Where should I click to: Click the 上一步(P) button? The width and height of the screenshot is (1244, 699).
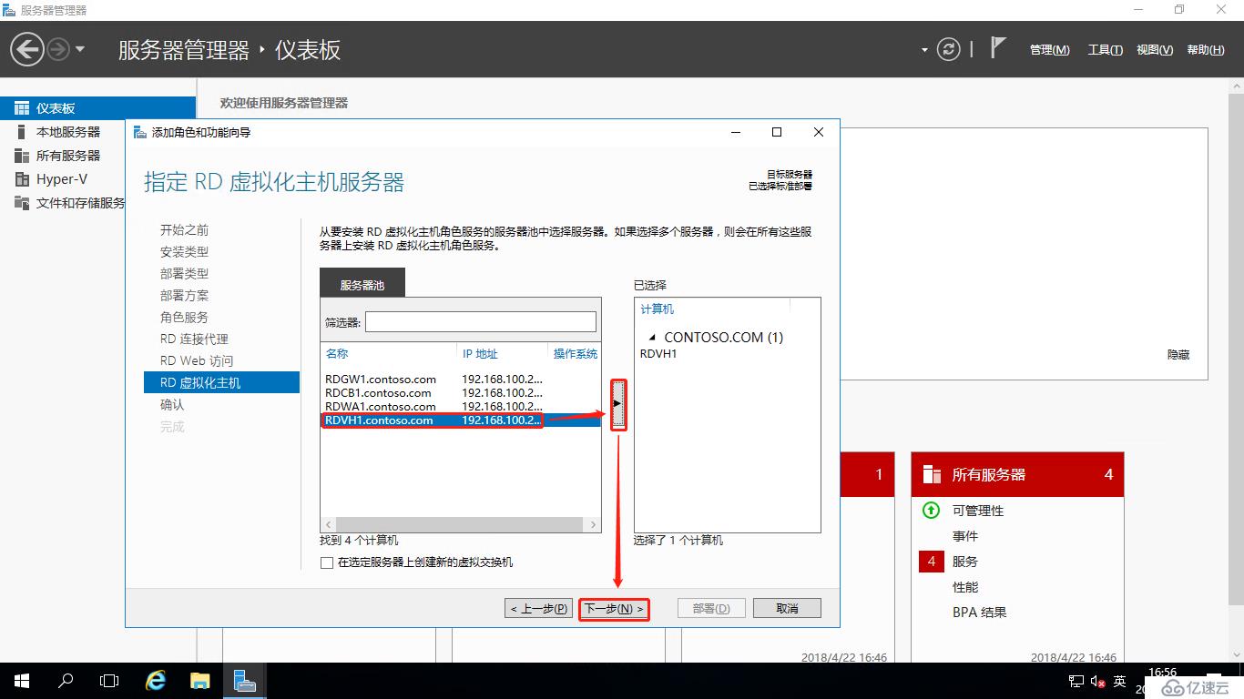pyautogui.click(x=539, y=608)
